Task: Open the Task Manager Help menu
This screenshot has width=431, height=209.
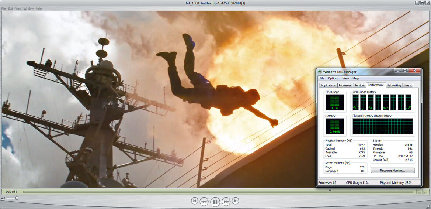Action: pyautogui.click(x=356, y=79)
